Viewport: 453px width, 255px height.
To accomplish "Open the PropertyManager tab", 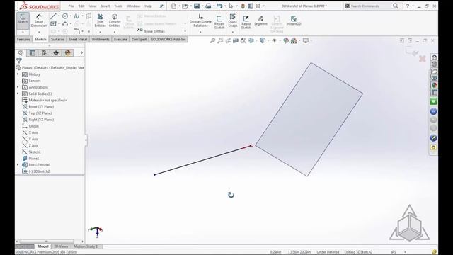I will point(33,52).
